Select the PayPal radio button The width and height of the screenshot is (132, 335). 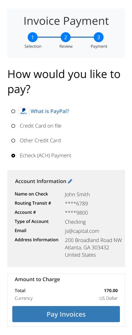13,111
